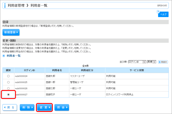The height and width of the screenshot is (114, 172).
Task: Go back with the 戻る button
Action: (10, 107)
